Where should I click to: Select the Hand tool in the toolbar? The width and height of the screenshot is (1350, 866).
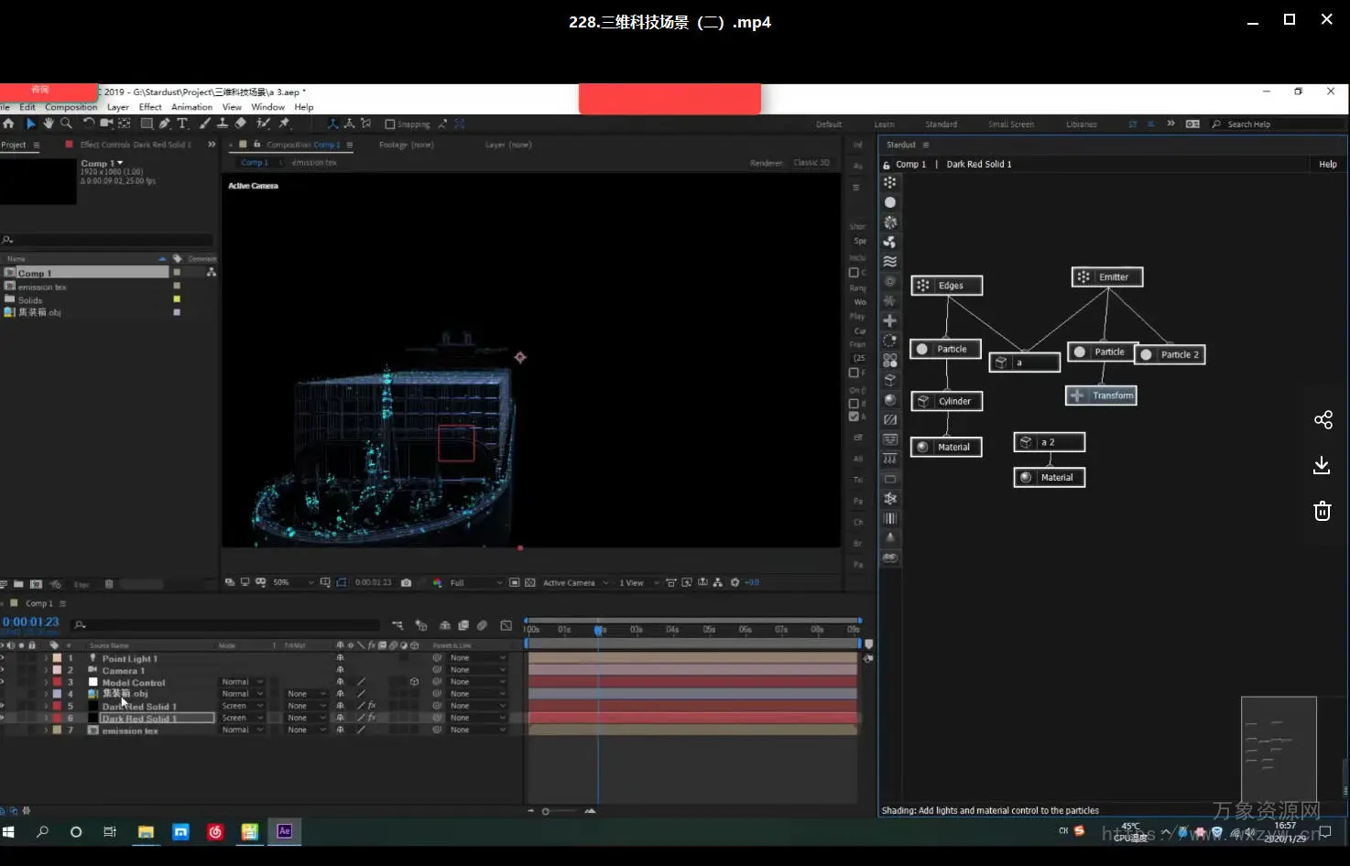point(49,124)
